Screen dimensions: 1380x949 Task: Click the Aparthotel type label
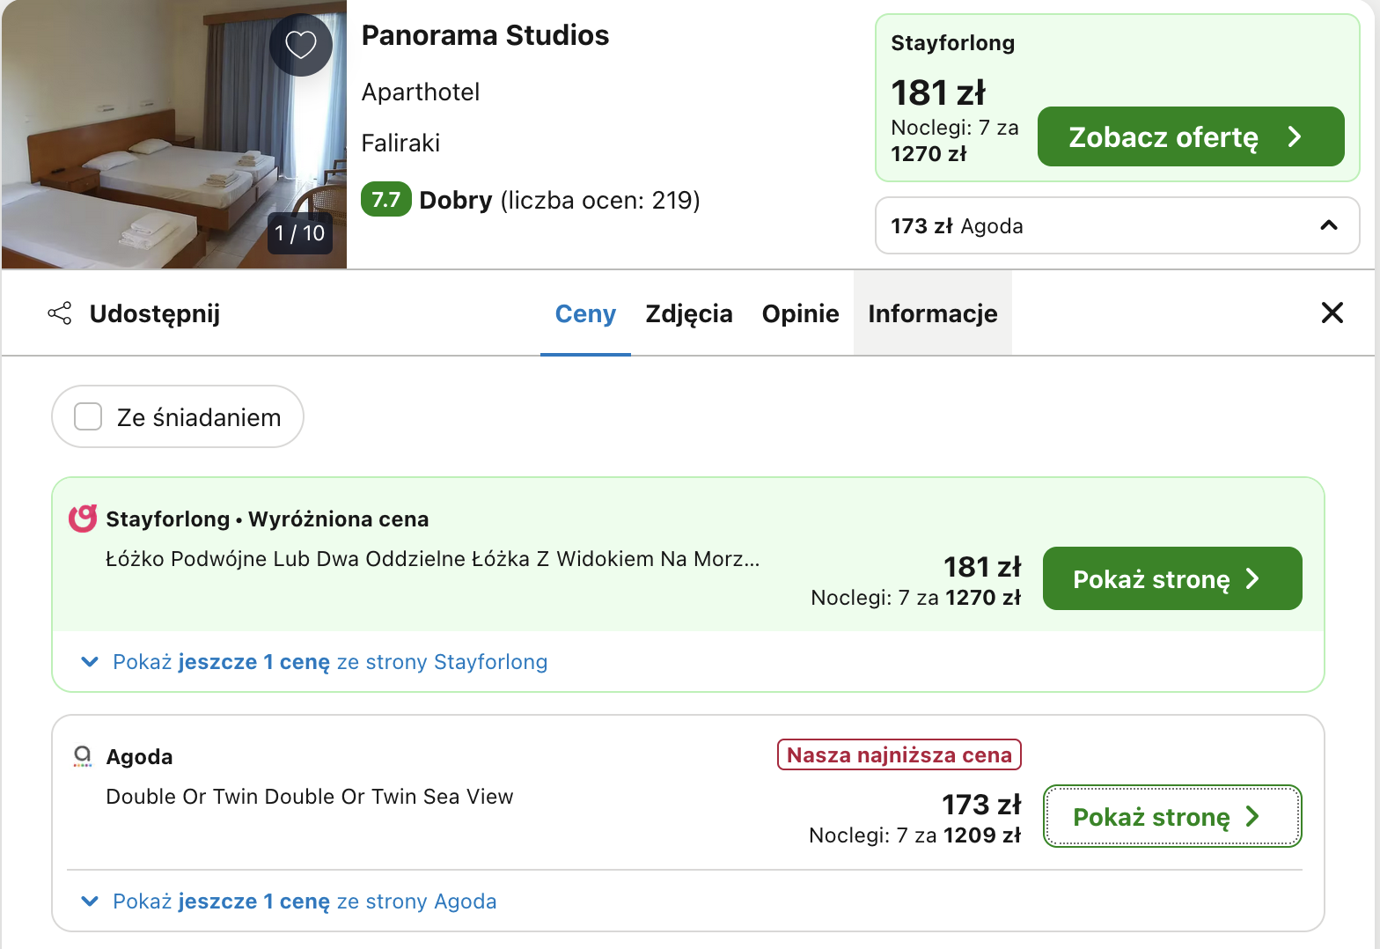(x=421, y=92)
